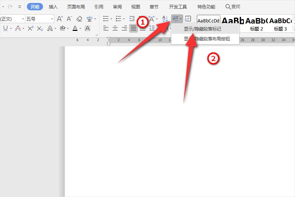Open the font color dropdown arrow
Image resolution: width=295 pixels, height=197 pixels.
pyautogui.click(x=81, y=28)
